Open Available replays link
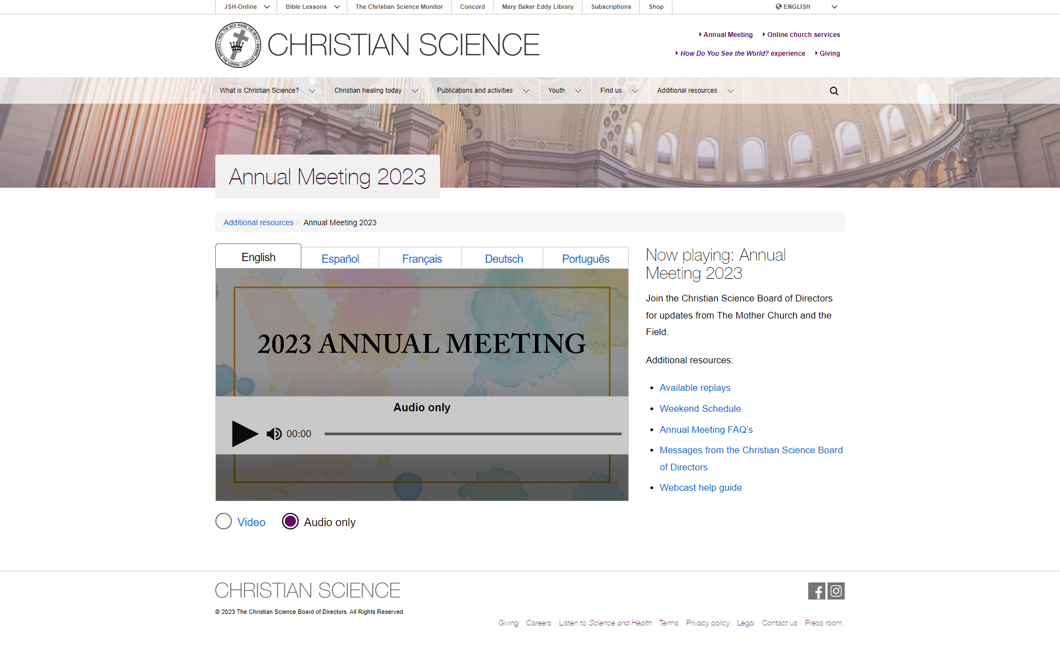The width and height of the screenshot is (1060, 647). point(695,388)
